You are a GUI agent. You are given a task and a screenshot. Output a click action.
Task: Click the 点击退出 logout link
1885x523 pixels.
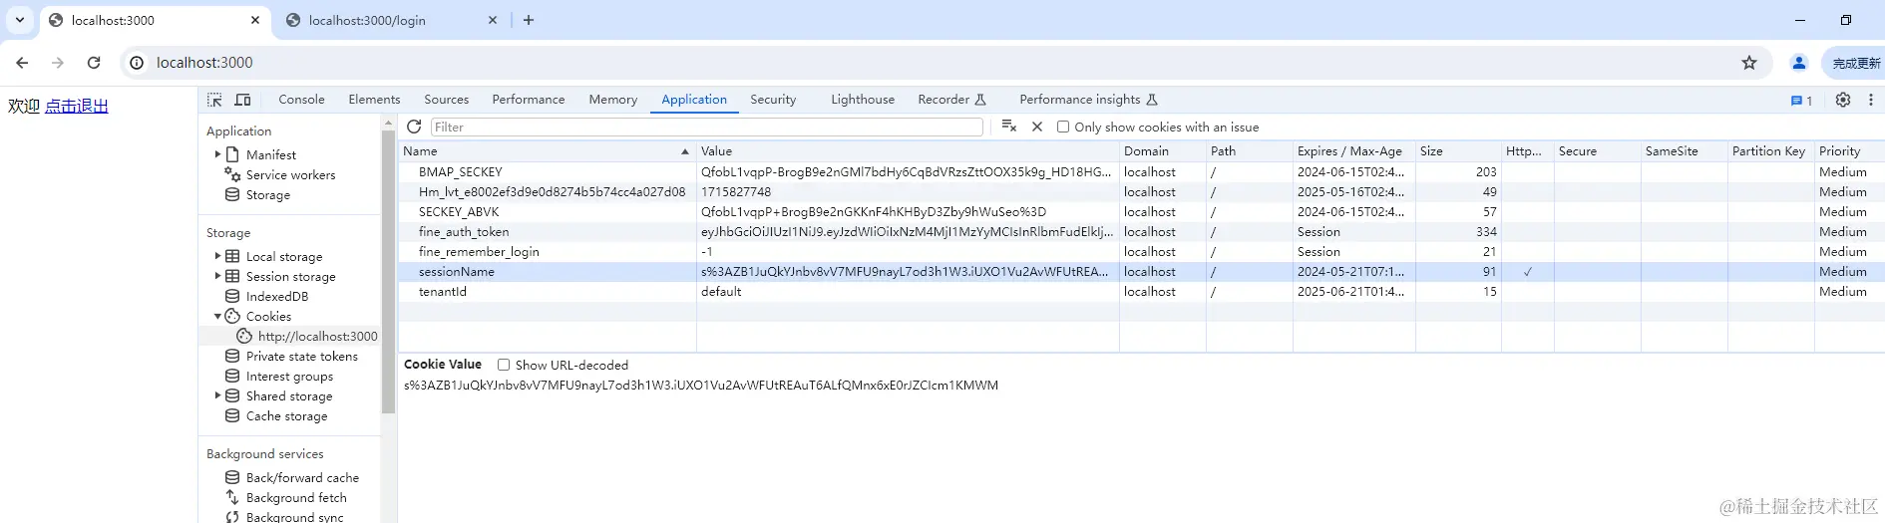[x=77, y=106]
